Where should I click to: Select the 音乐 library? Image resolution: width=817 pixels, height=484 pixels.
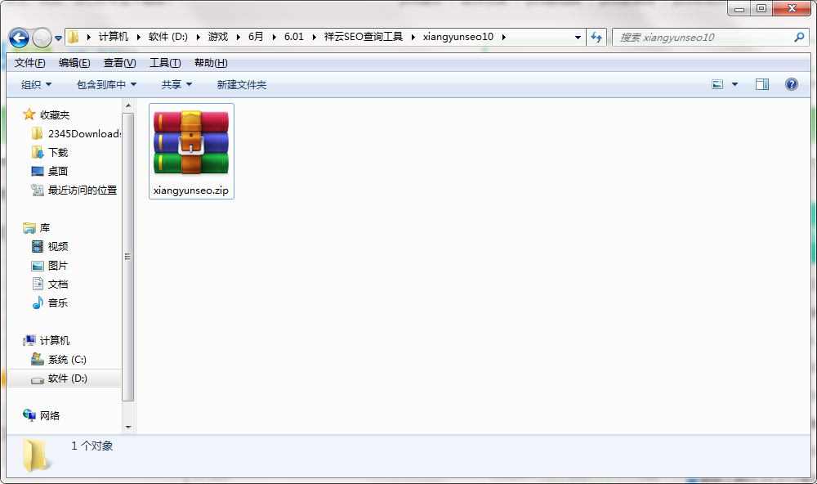coord(58,303)
